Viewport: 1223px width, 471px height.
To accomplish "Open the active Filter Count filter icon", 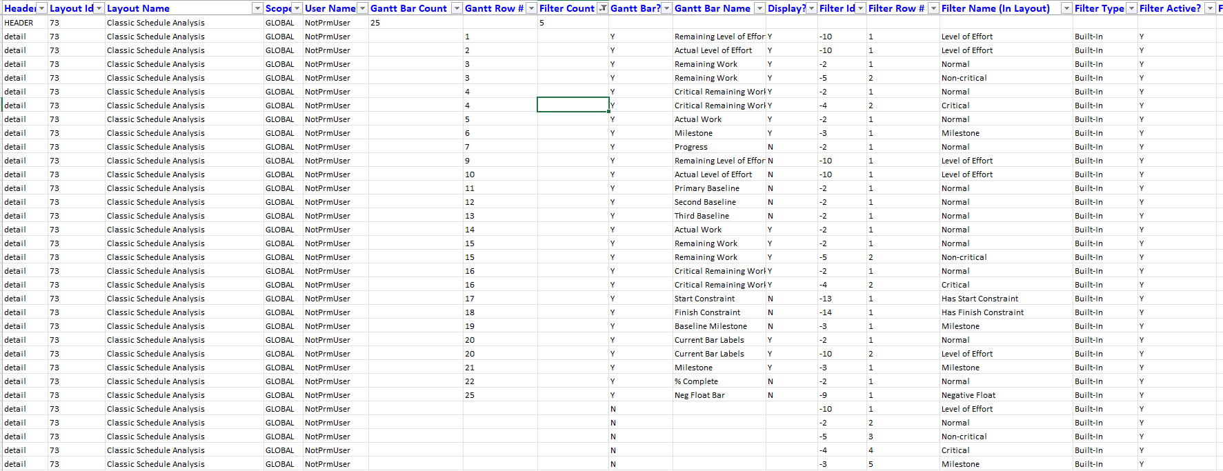I will [x=603, y=8].
